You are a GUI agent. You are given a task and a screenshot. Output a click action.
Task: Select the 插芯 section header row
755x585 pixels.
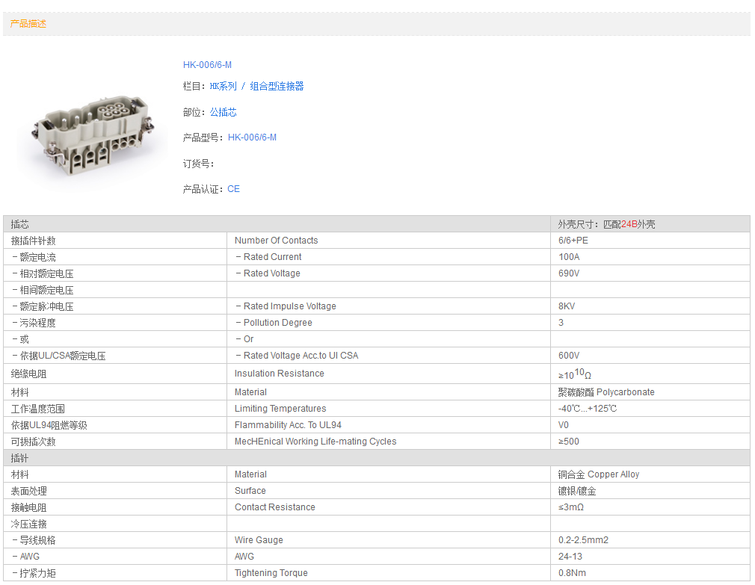click(277, 224)
